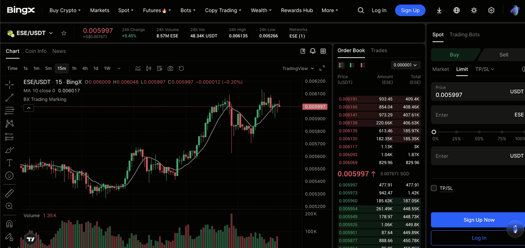
Task: Enable the TP/SL checkbox
Action: 434,188
